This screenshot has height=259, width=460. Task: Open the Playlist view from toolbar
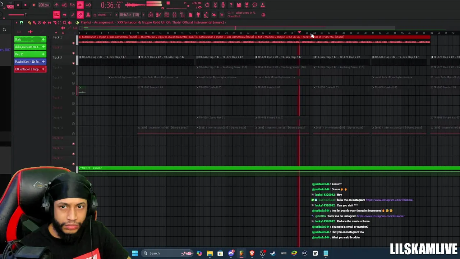(x=151, y=15)
